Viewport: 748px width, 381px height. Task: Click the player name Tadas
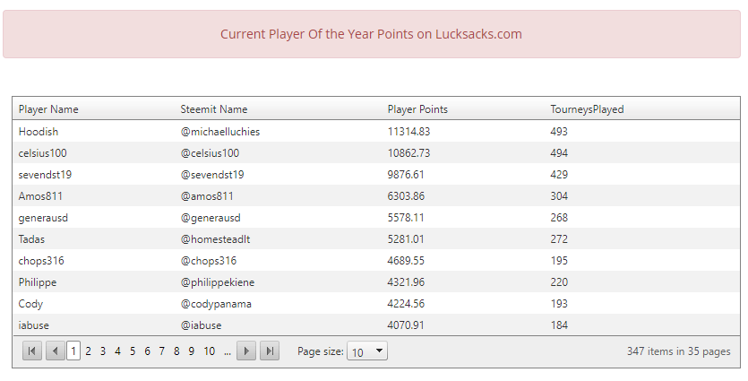pos(31,239)
